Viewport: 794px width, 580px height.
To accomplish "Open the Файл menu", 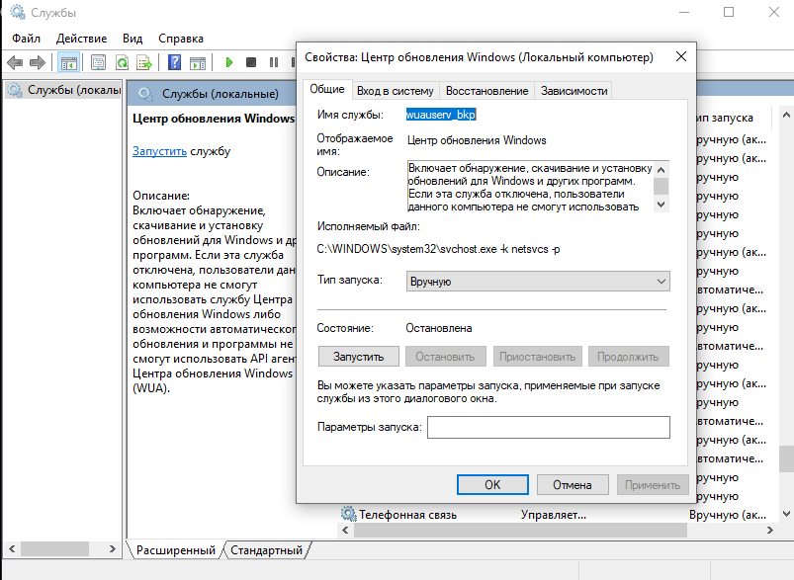I will pyautogui.click(x=26, y=39).
